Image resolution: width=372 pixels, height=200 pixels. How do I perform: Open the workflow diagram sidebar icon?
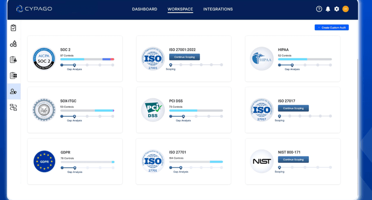[13, 107]
